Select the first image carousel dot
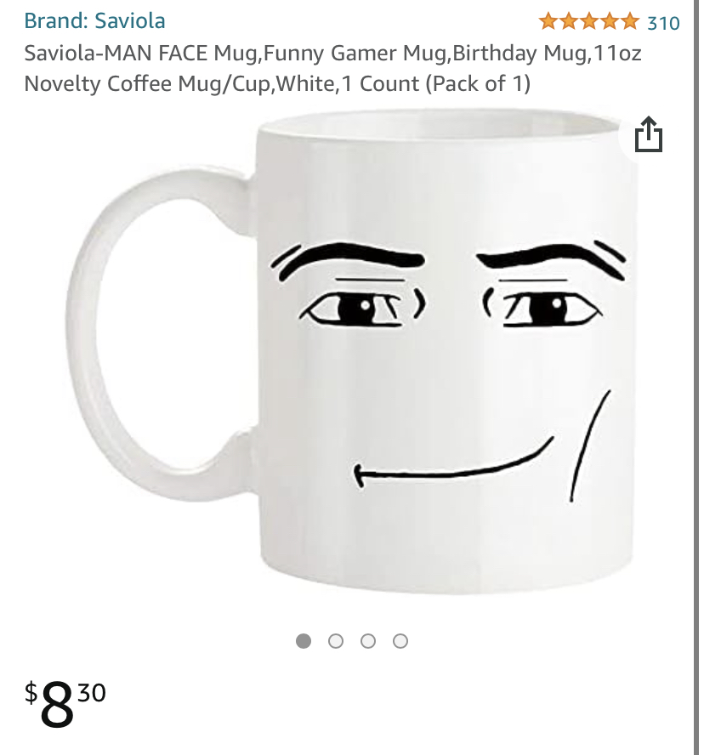The height and width of the screenshot is (755, 704). (304, 641)
